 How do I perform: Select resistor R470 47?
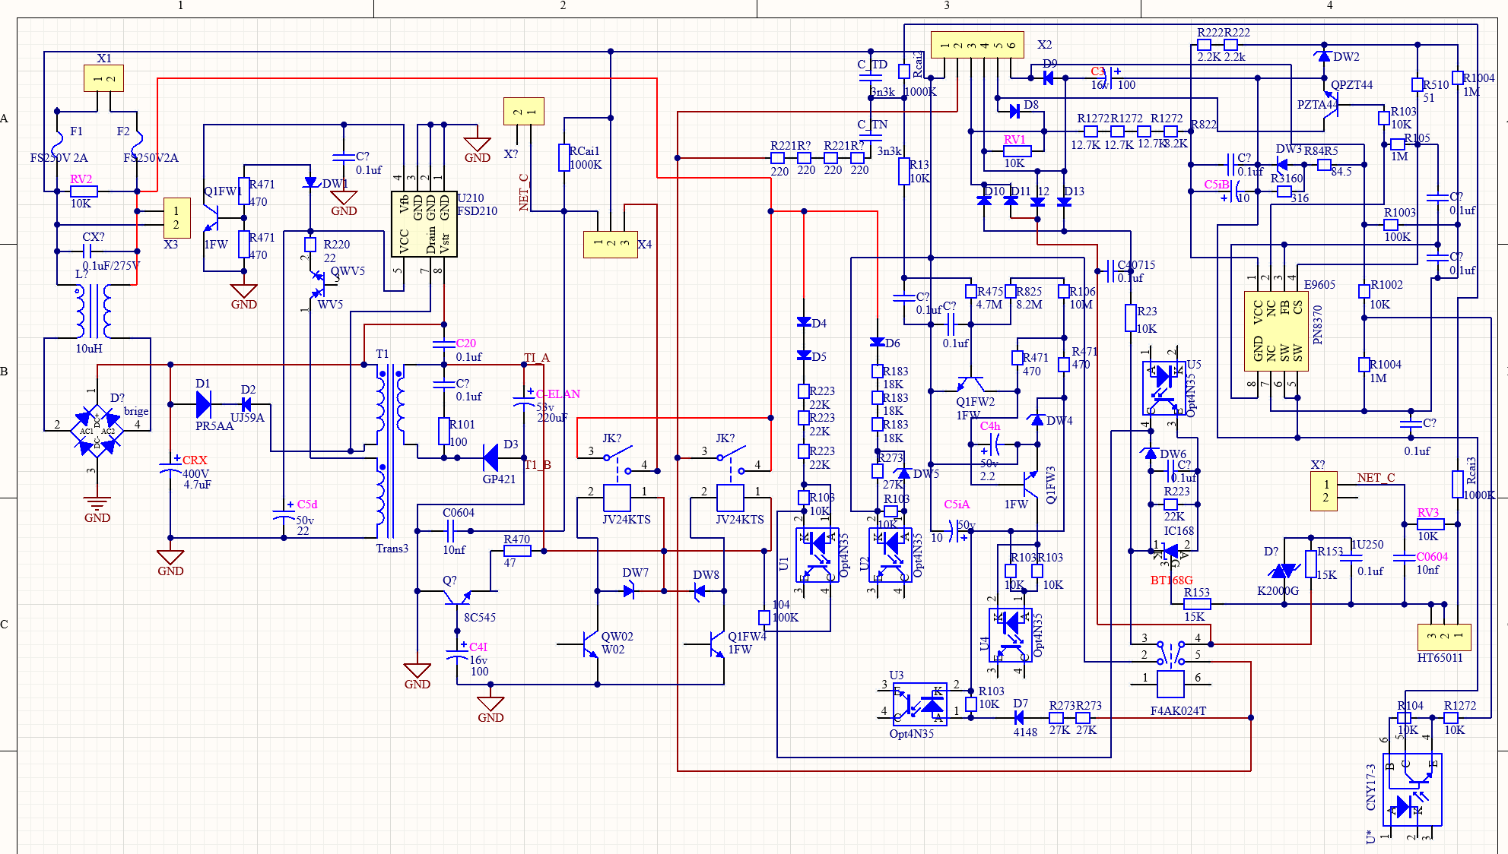pos(517,551)
